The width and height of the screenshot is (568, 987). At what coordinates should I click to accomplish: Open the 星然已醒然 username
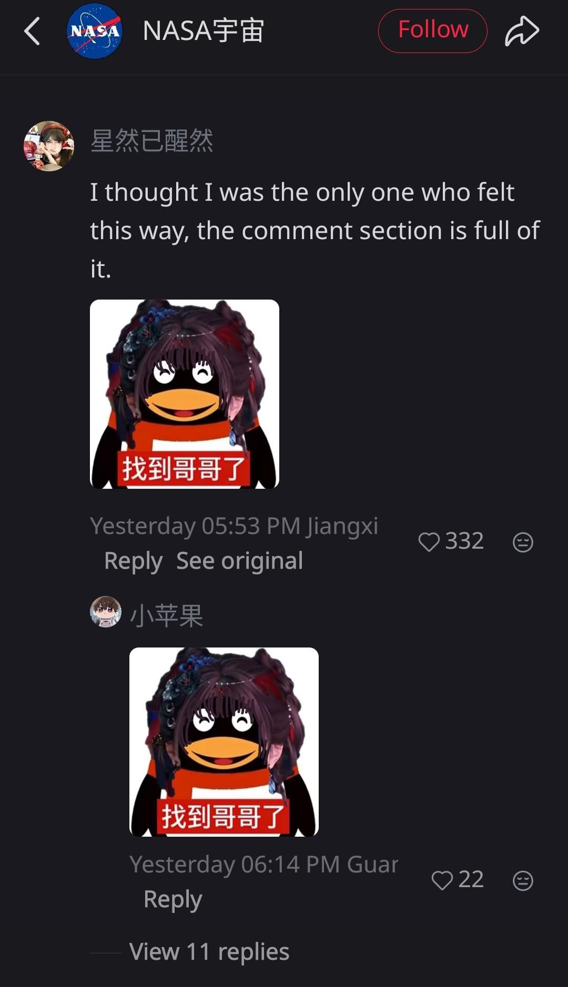(151, 141)
